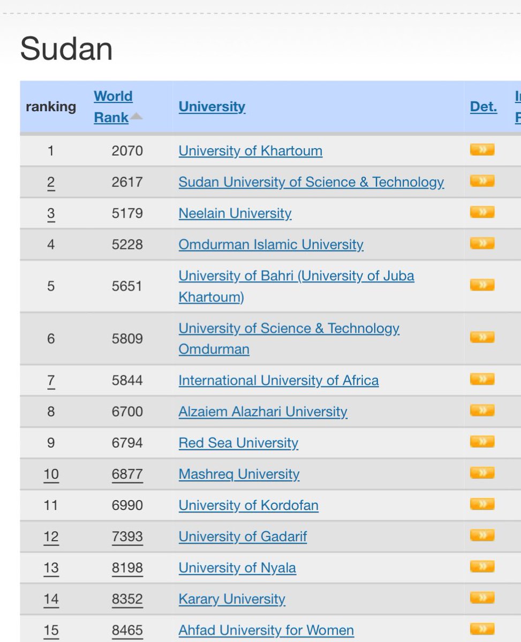Open details icon for Alzaiem Alazhari University

click(482, 410)
